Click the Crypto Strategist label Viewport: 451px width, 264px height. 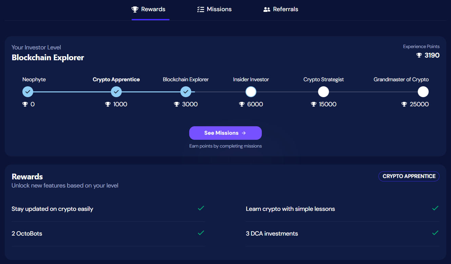[323, 80]
